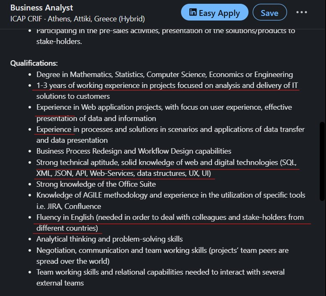Save this Business Analyst job
Screen dimensions: 326x296
270,13
